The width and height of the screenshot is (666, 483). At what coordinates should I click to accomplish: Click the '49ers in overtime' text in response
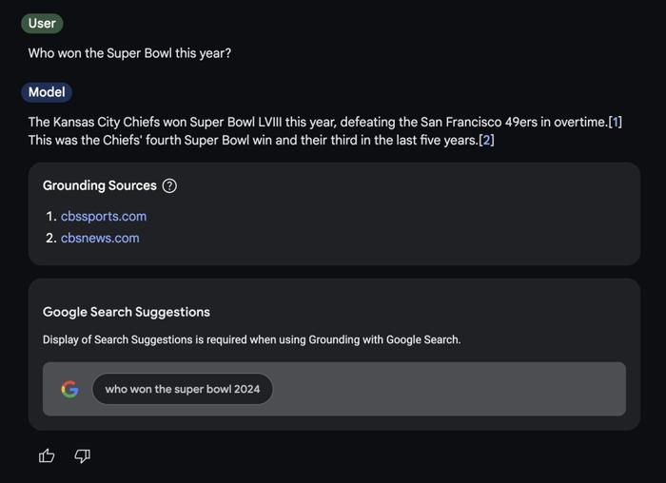click(557, 122)
